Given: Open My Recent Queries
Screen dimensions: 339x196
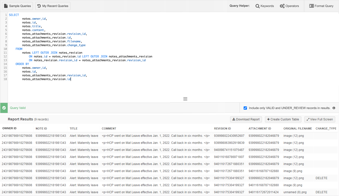Looking at the screenshot, I should (53, 6).
